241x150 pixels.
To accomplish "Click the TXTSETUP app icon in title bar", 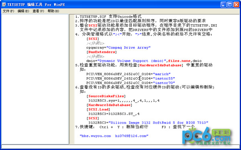I will tap(4, 5).
